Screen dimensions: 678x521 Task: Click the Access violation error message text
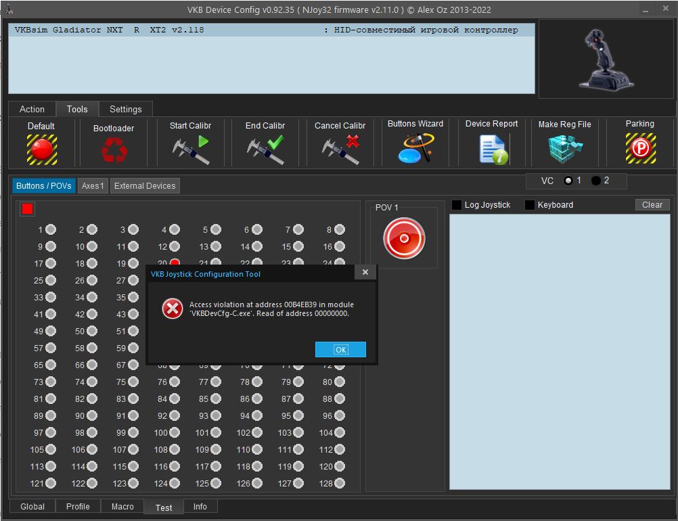pos(271,309)
